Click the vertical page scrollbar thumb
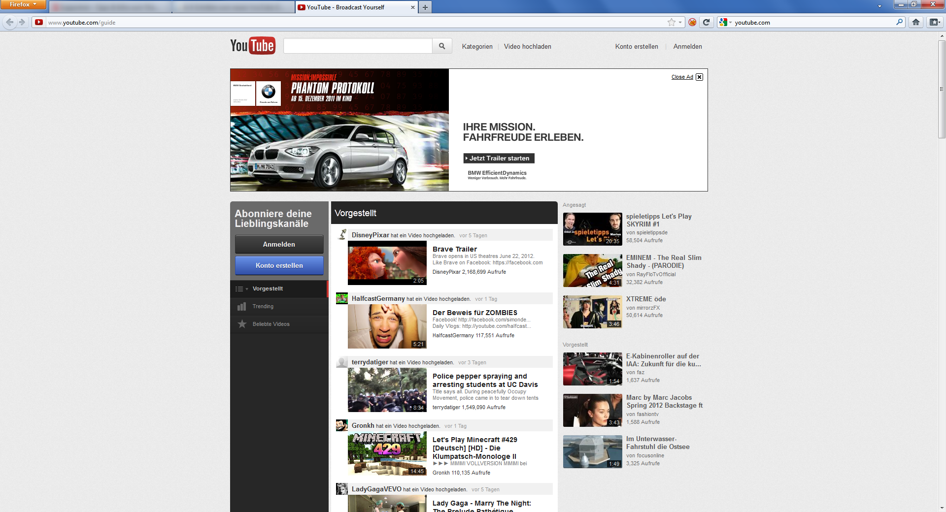Image resolution: width=946 pixels, height=512 pixels. [x=942, y=89]
